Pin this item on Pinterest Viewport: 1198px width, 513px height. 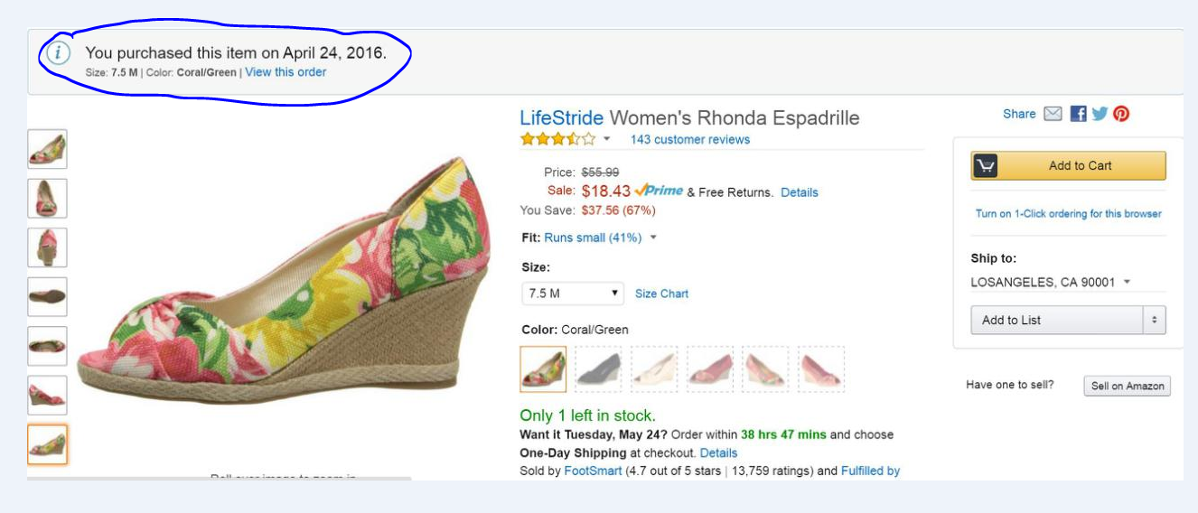tap(1121, 114)
